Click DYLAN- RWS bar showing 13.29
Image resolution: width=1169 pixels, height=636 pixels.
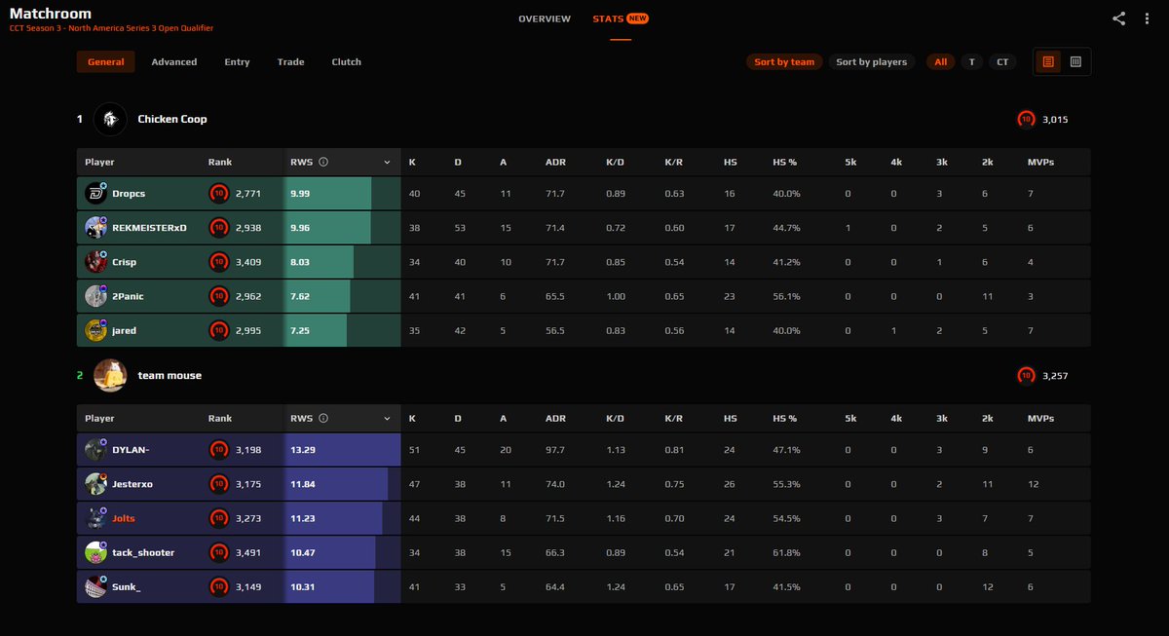coord(341,449)
